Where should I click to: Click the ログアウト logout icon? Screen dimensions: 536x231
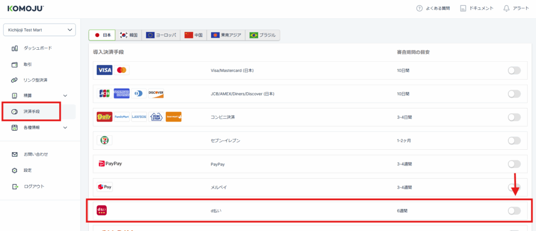tap(15, 186)
